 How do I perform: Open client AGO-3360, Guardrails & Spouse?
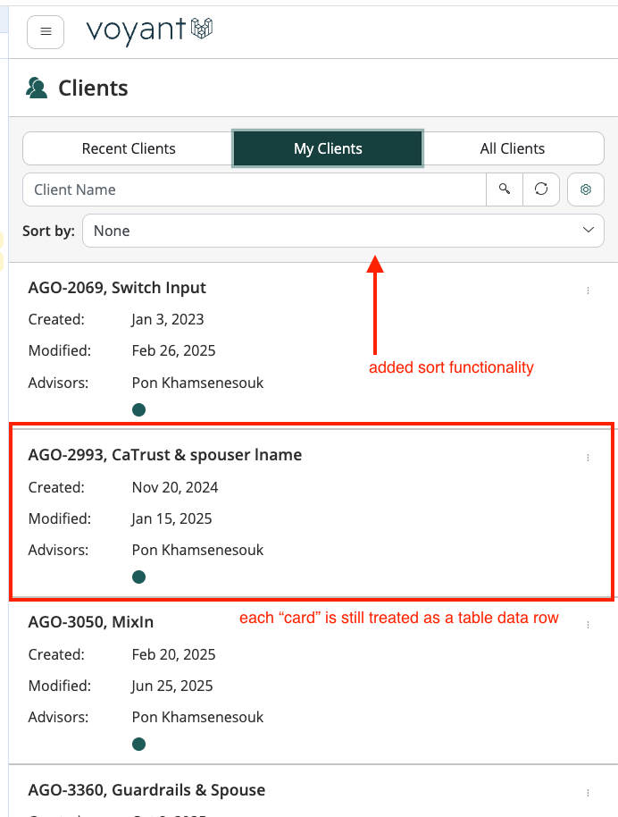pos(146,790)
